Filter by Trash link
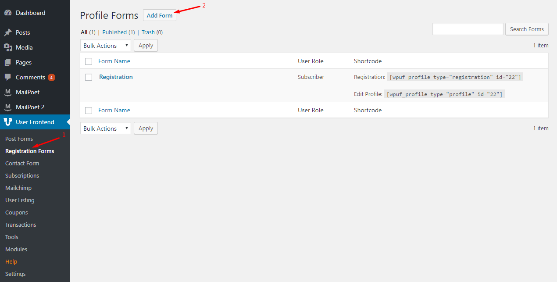Image resolution: width=557 pixels, height=282 pixels. click(148, 32)
